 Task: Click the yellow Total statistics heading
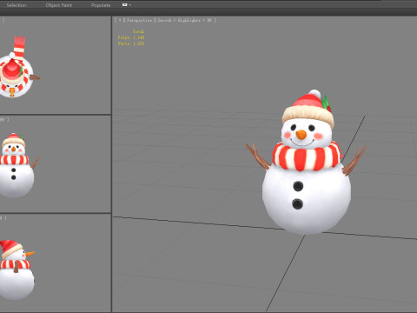pyautogui.click(x=138, y=31)
